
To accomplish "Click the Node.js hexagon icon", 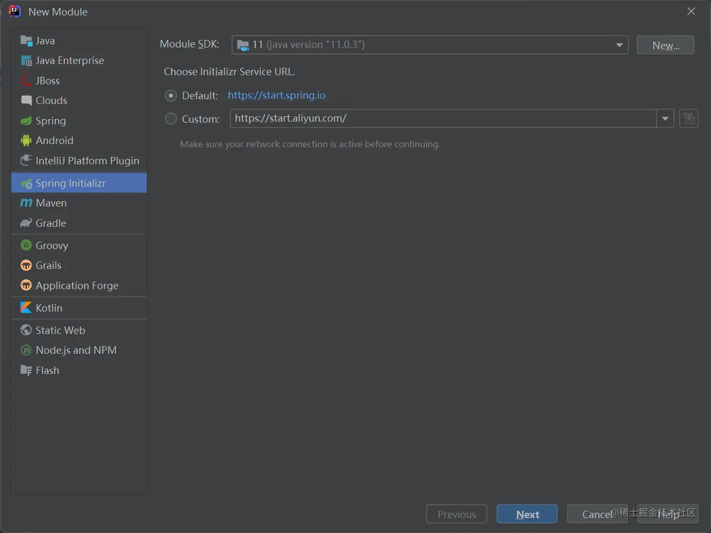I will [x=26, y=350].
